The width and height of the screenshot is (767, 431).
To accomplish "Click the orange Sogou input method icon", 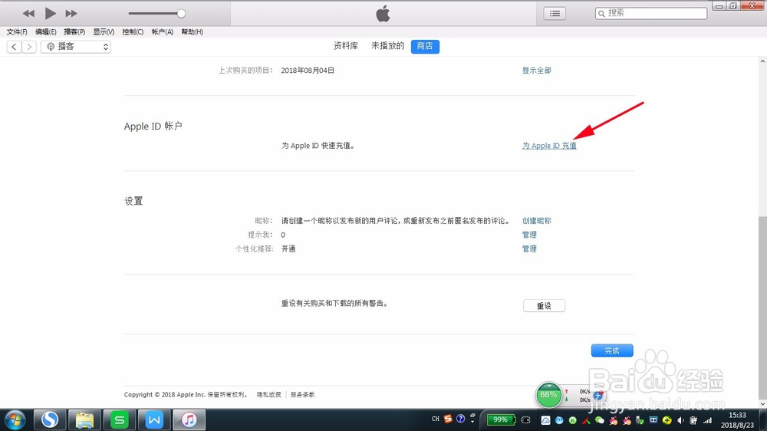I will click(448, 419).
